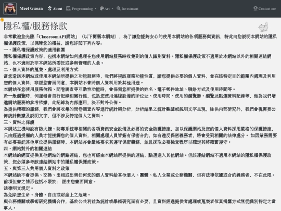Click the cat illustration icon at right
281x211 pixels.
[x=263, y=27]
